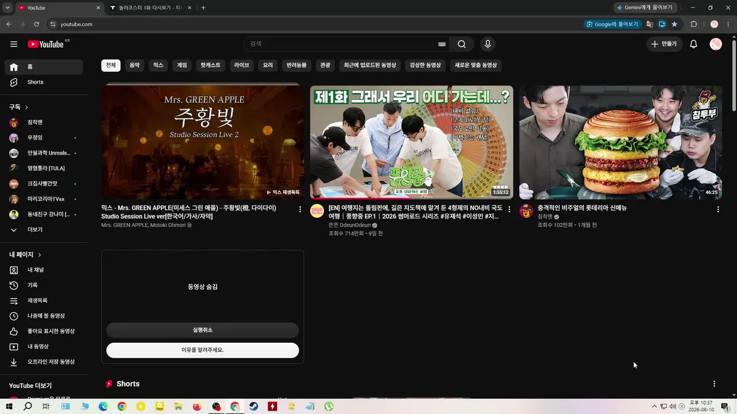Open options menu for 롯데리아 신메뉴 video
The width and height of the screenshot is (737, 414).
(x=718, y=209)
